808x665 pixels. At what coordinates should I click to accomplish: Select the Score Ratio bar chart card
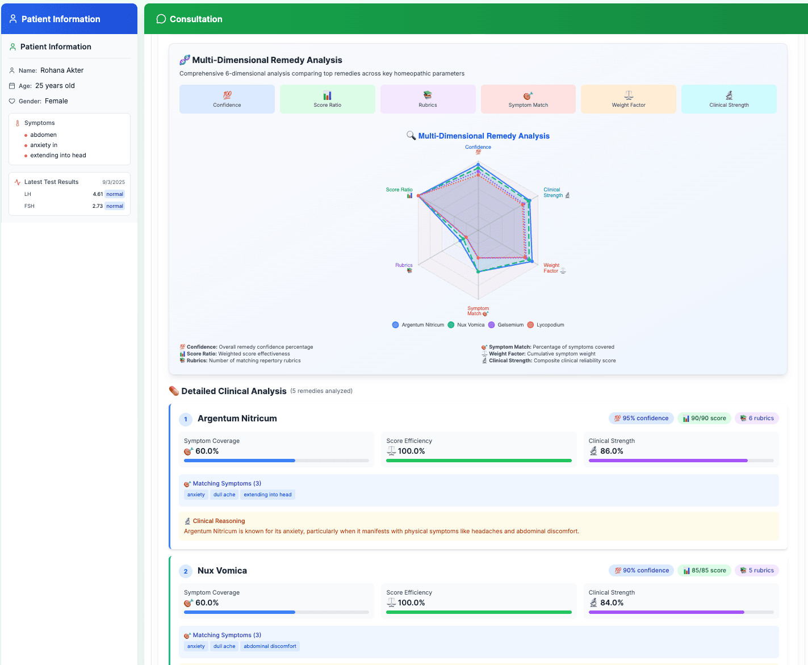coord(327,99)
